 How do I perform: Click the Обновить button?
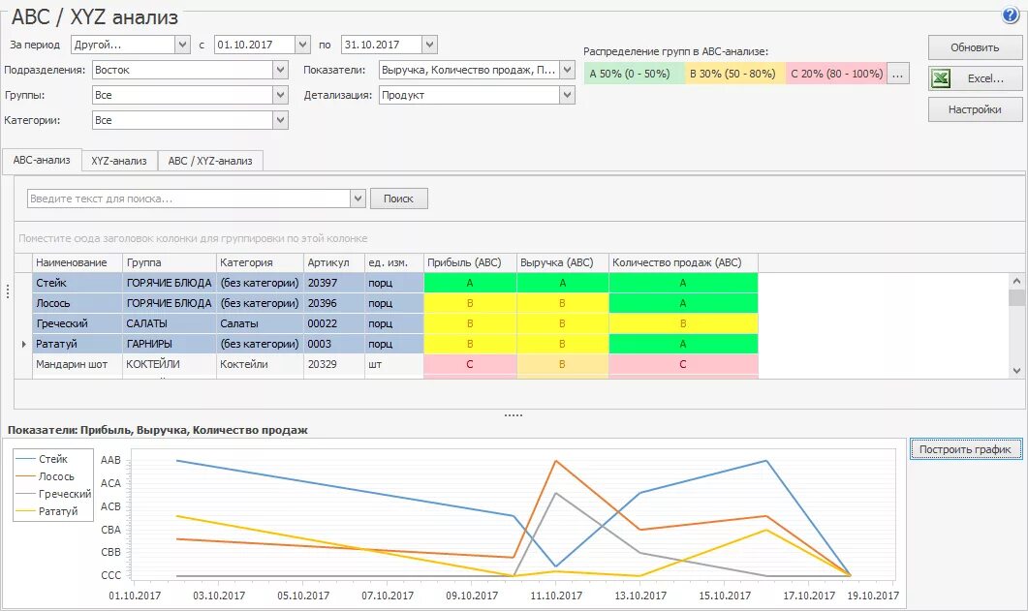point(975,47)
